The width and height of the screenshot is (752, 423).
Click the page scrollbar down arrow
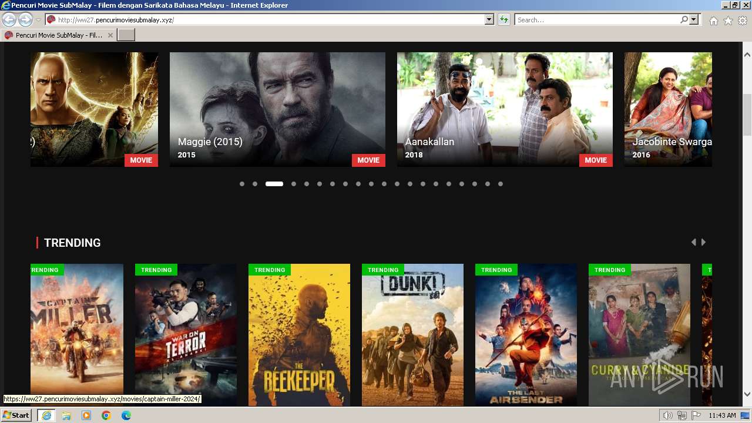747,394
